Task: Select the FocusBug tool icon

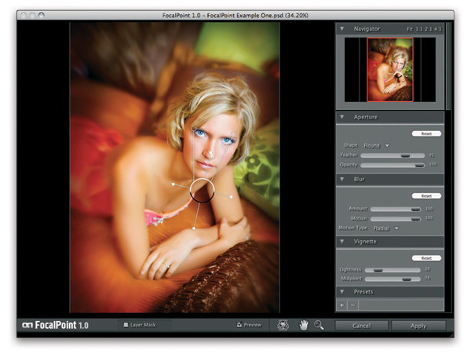Action: [283, 325]
